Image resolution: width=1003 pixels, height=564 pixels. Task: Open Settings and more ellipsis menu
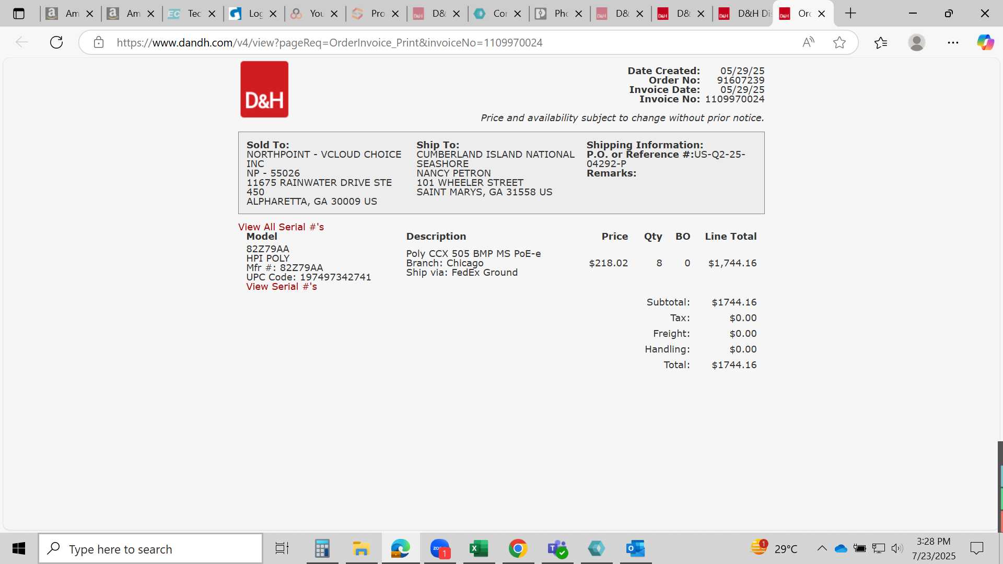[x=953, y=42]
